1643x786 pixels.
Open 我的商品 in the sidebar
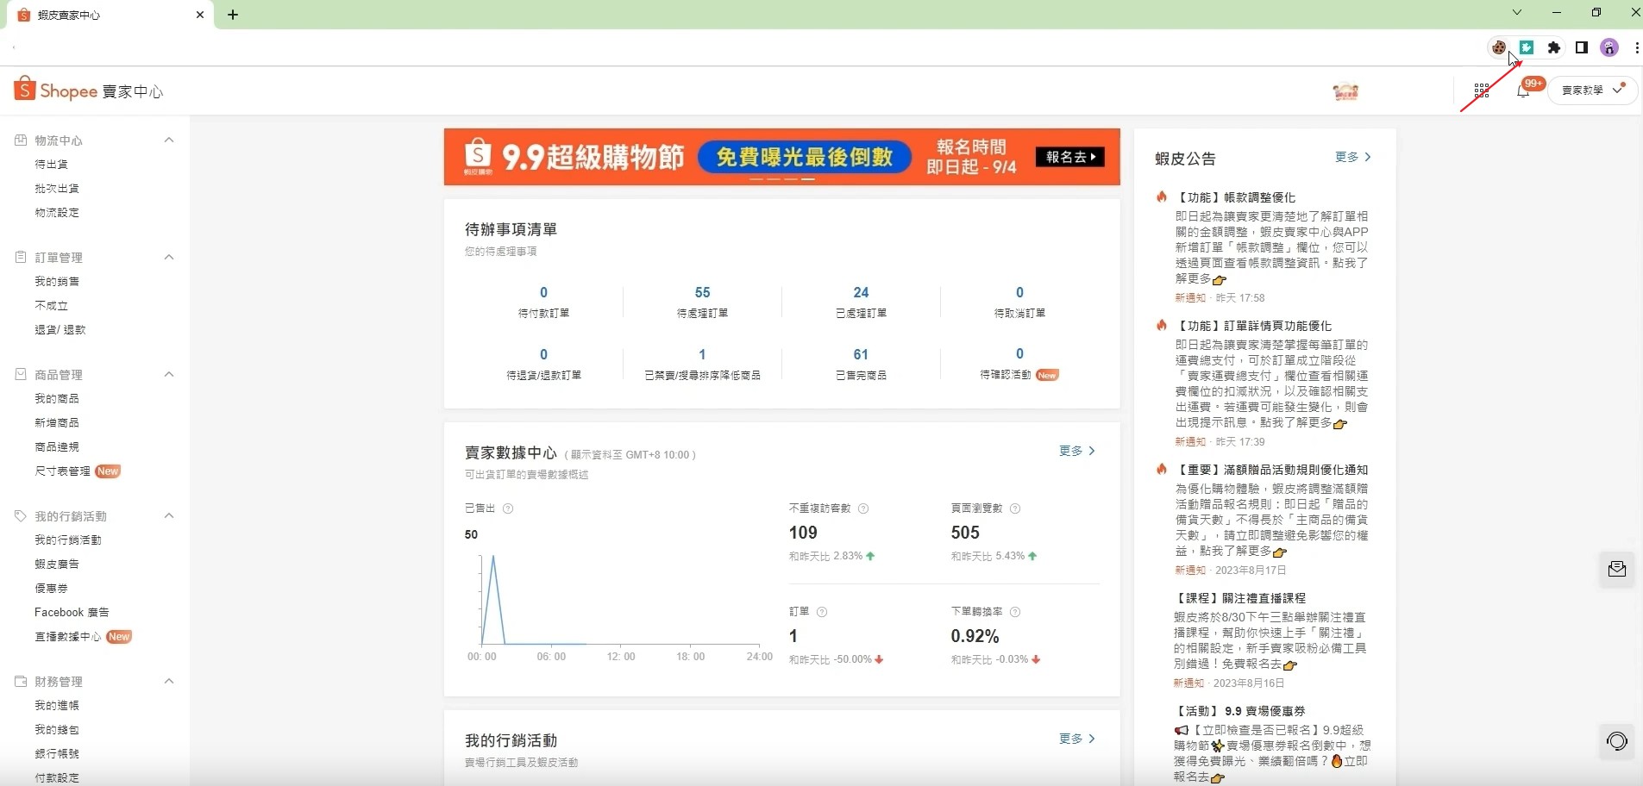[57, 398]
